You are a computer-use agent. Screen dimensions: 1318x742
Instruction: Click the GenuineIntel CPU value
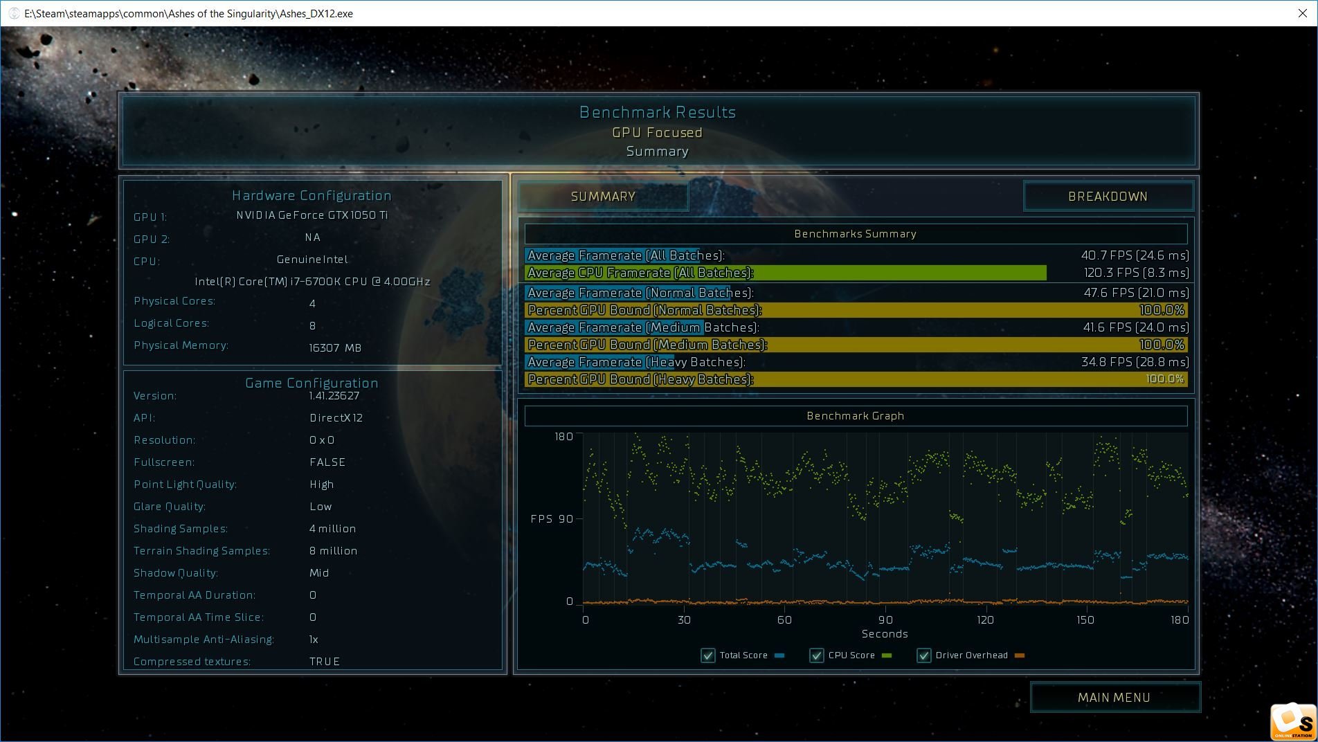312,260
